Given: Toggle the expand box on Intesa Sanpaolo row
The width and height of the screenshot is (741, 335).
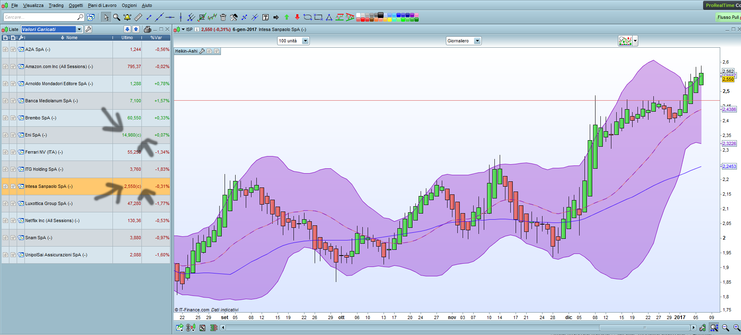Looking at the screenshot, I should point(5,186).
